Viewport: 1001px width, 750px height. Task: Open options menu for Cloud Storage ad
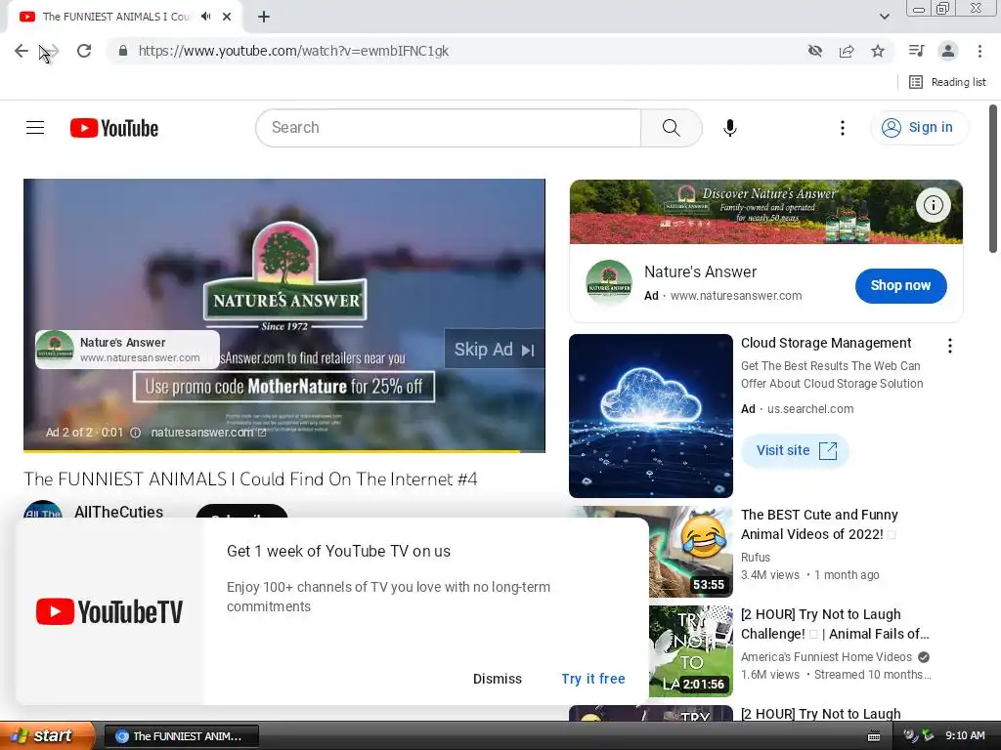click(949, 346)
